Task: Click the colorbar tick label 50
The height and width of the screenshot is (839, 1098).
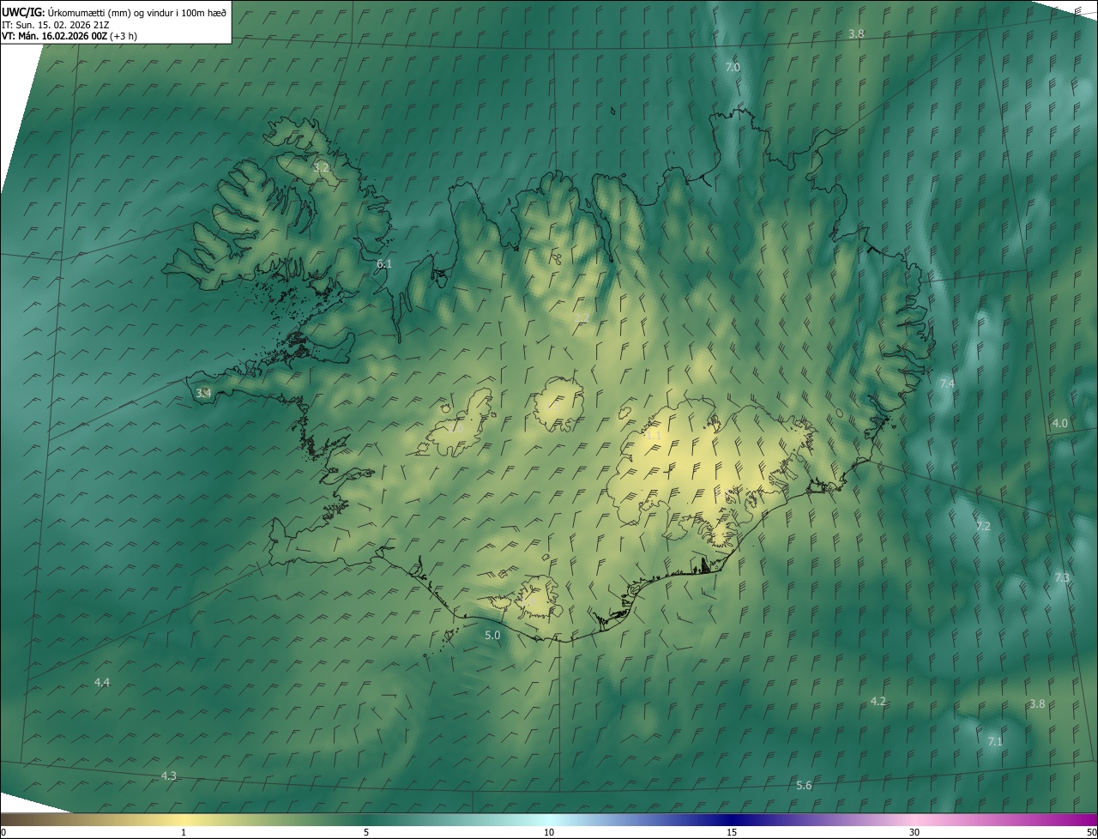Action: point(1091,832)
